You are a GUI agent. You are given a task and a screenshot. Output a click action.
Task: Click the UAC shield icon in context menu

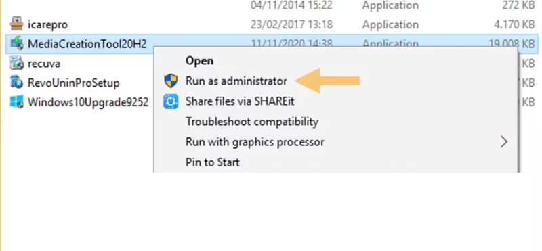[171, 81]
